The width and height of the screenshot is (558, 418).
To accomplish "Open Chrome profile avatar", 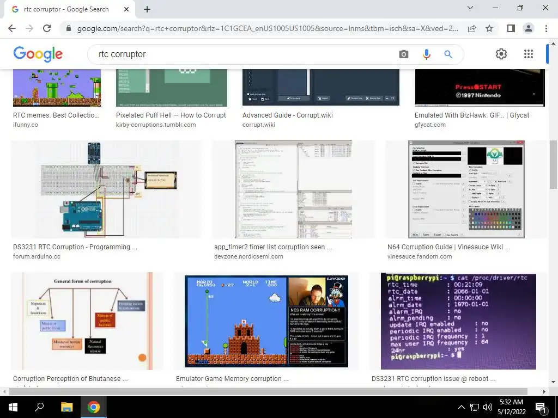I will point(529,28).
